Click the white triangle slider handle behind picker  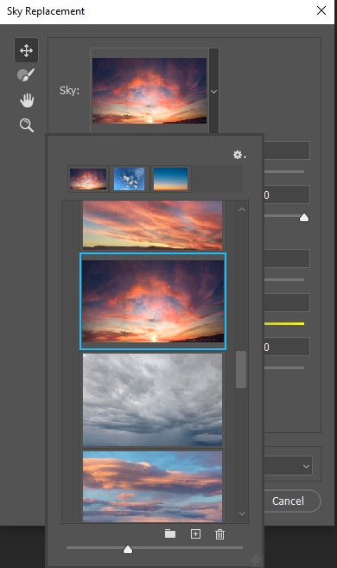pyautogui.click(x=304, y=217)
